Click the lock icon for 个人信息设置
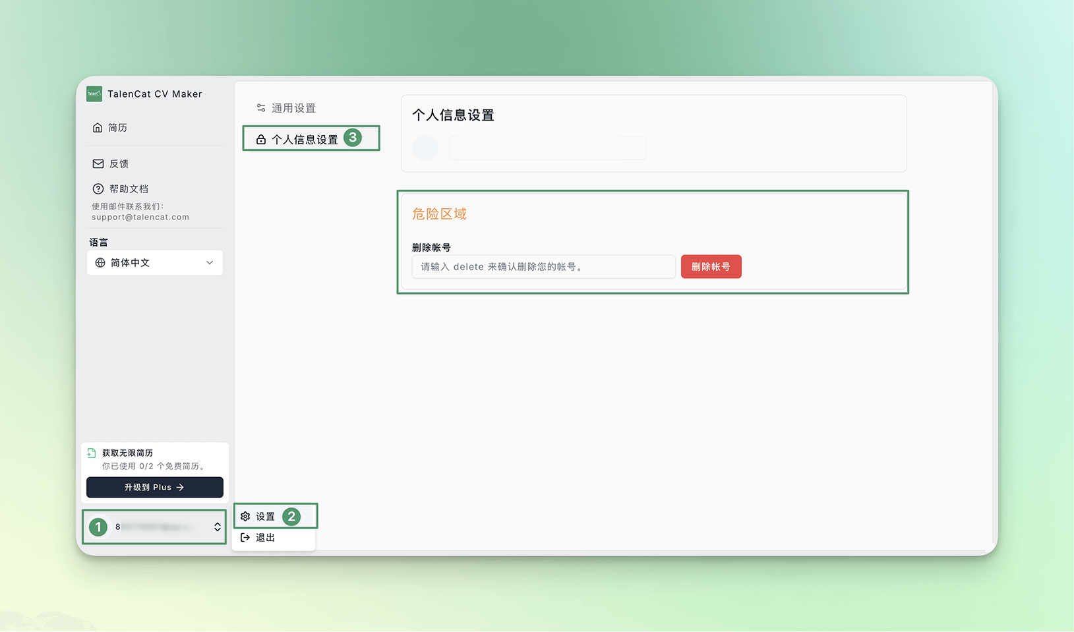 point(261,140)
